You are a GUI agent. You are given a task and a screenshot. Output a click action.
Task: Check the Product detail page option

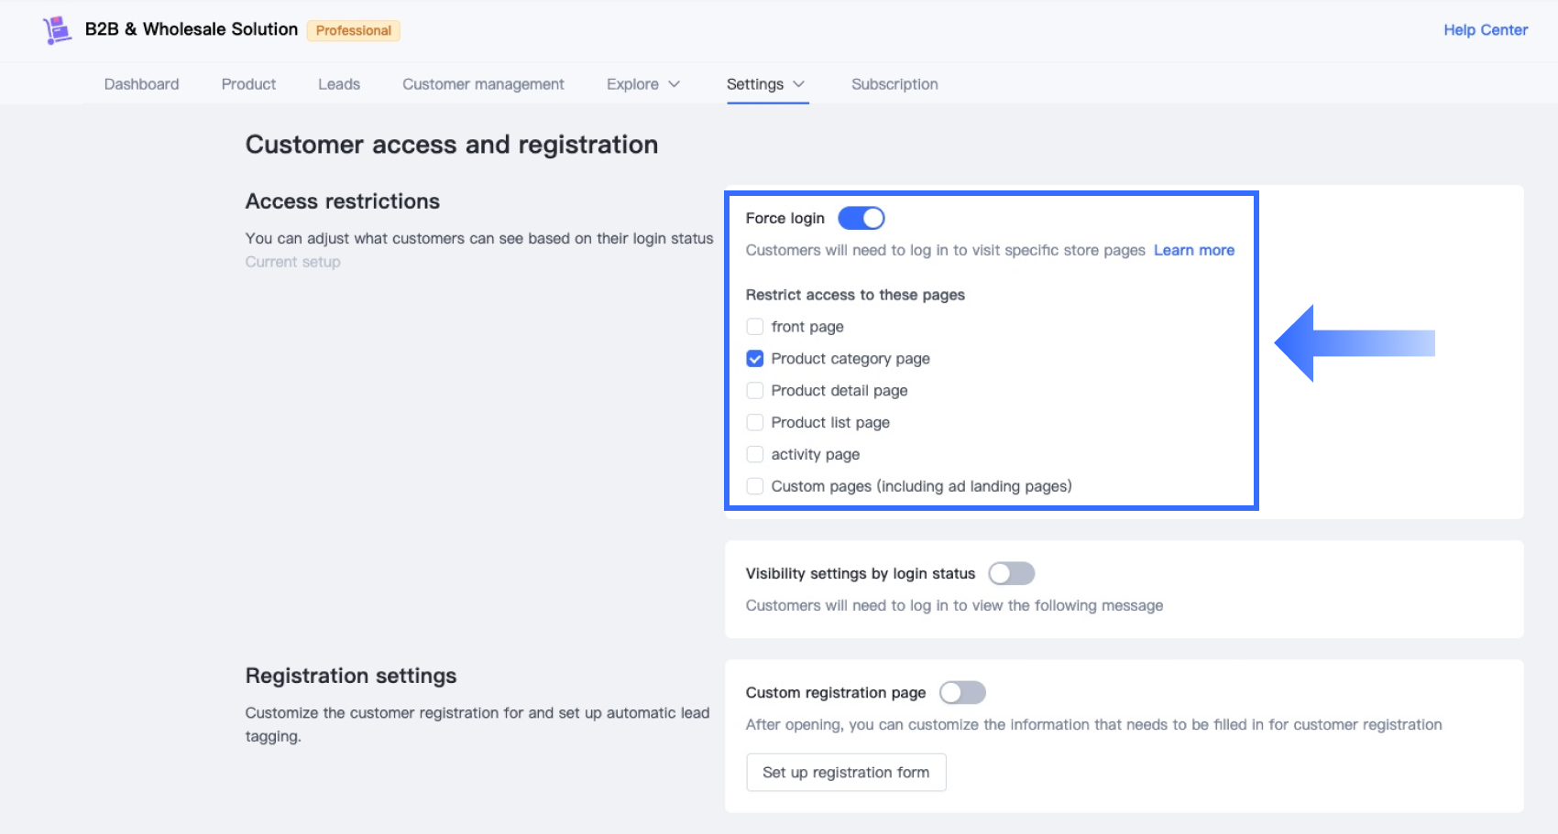(x=755, y=391)
